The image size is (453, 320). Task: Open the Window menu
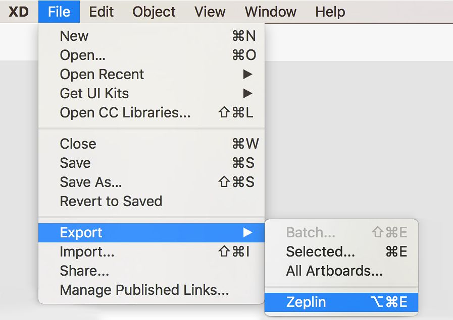(x=270, y=12)
